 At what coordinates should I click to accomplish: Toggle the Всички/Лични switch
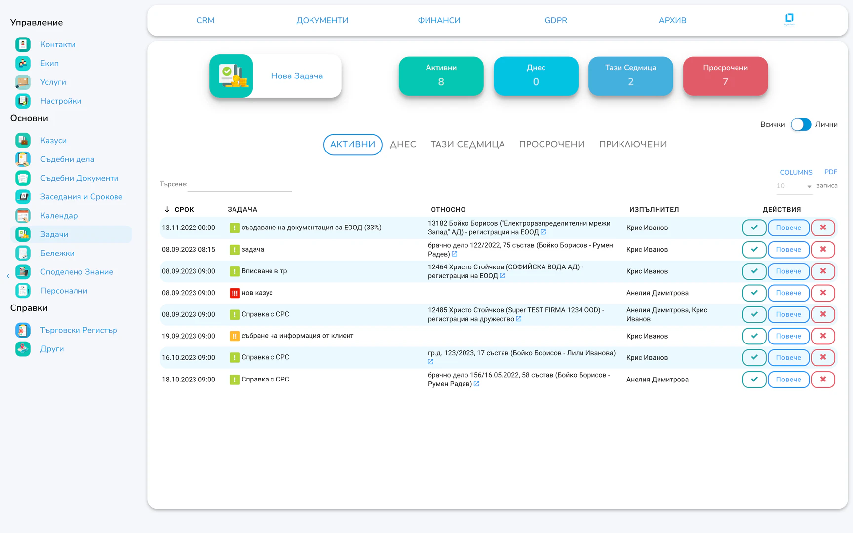(800, 125)
